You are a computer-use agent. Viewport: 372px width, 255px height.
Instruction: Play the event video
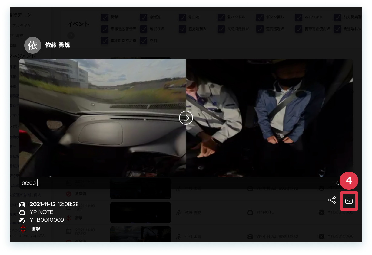[186, 118]
